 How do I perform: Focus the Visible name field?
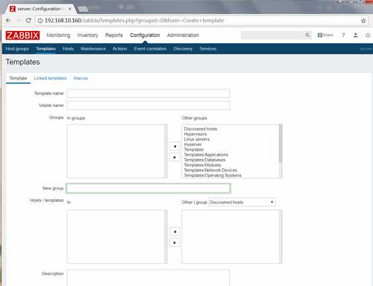coord(148,106)
